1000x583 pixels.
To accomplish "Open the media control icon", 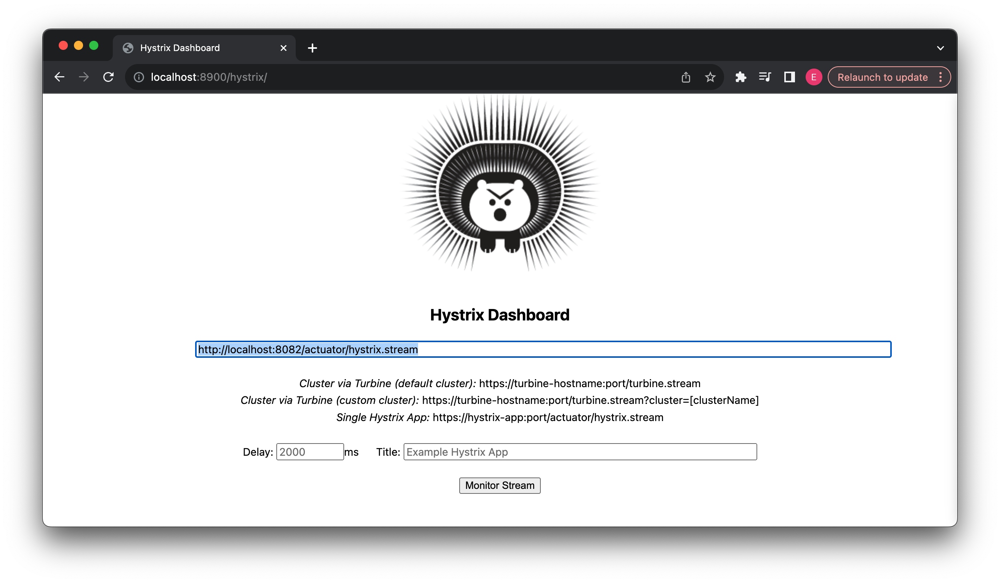I will [765, 77].
